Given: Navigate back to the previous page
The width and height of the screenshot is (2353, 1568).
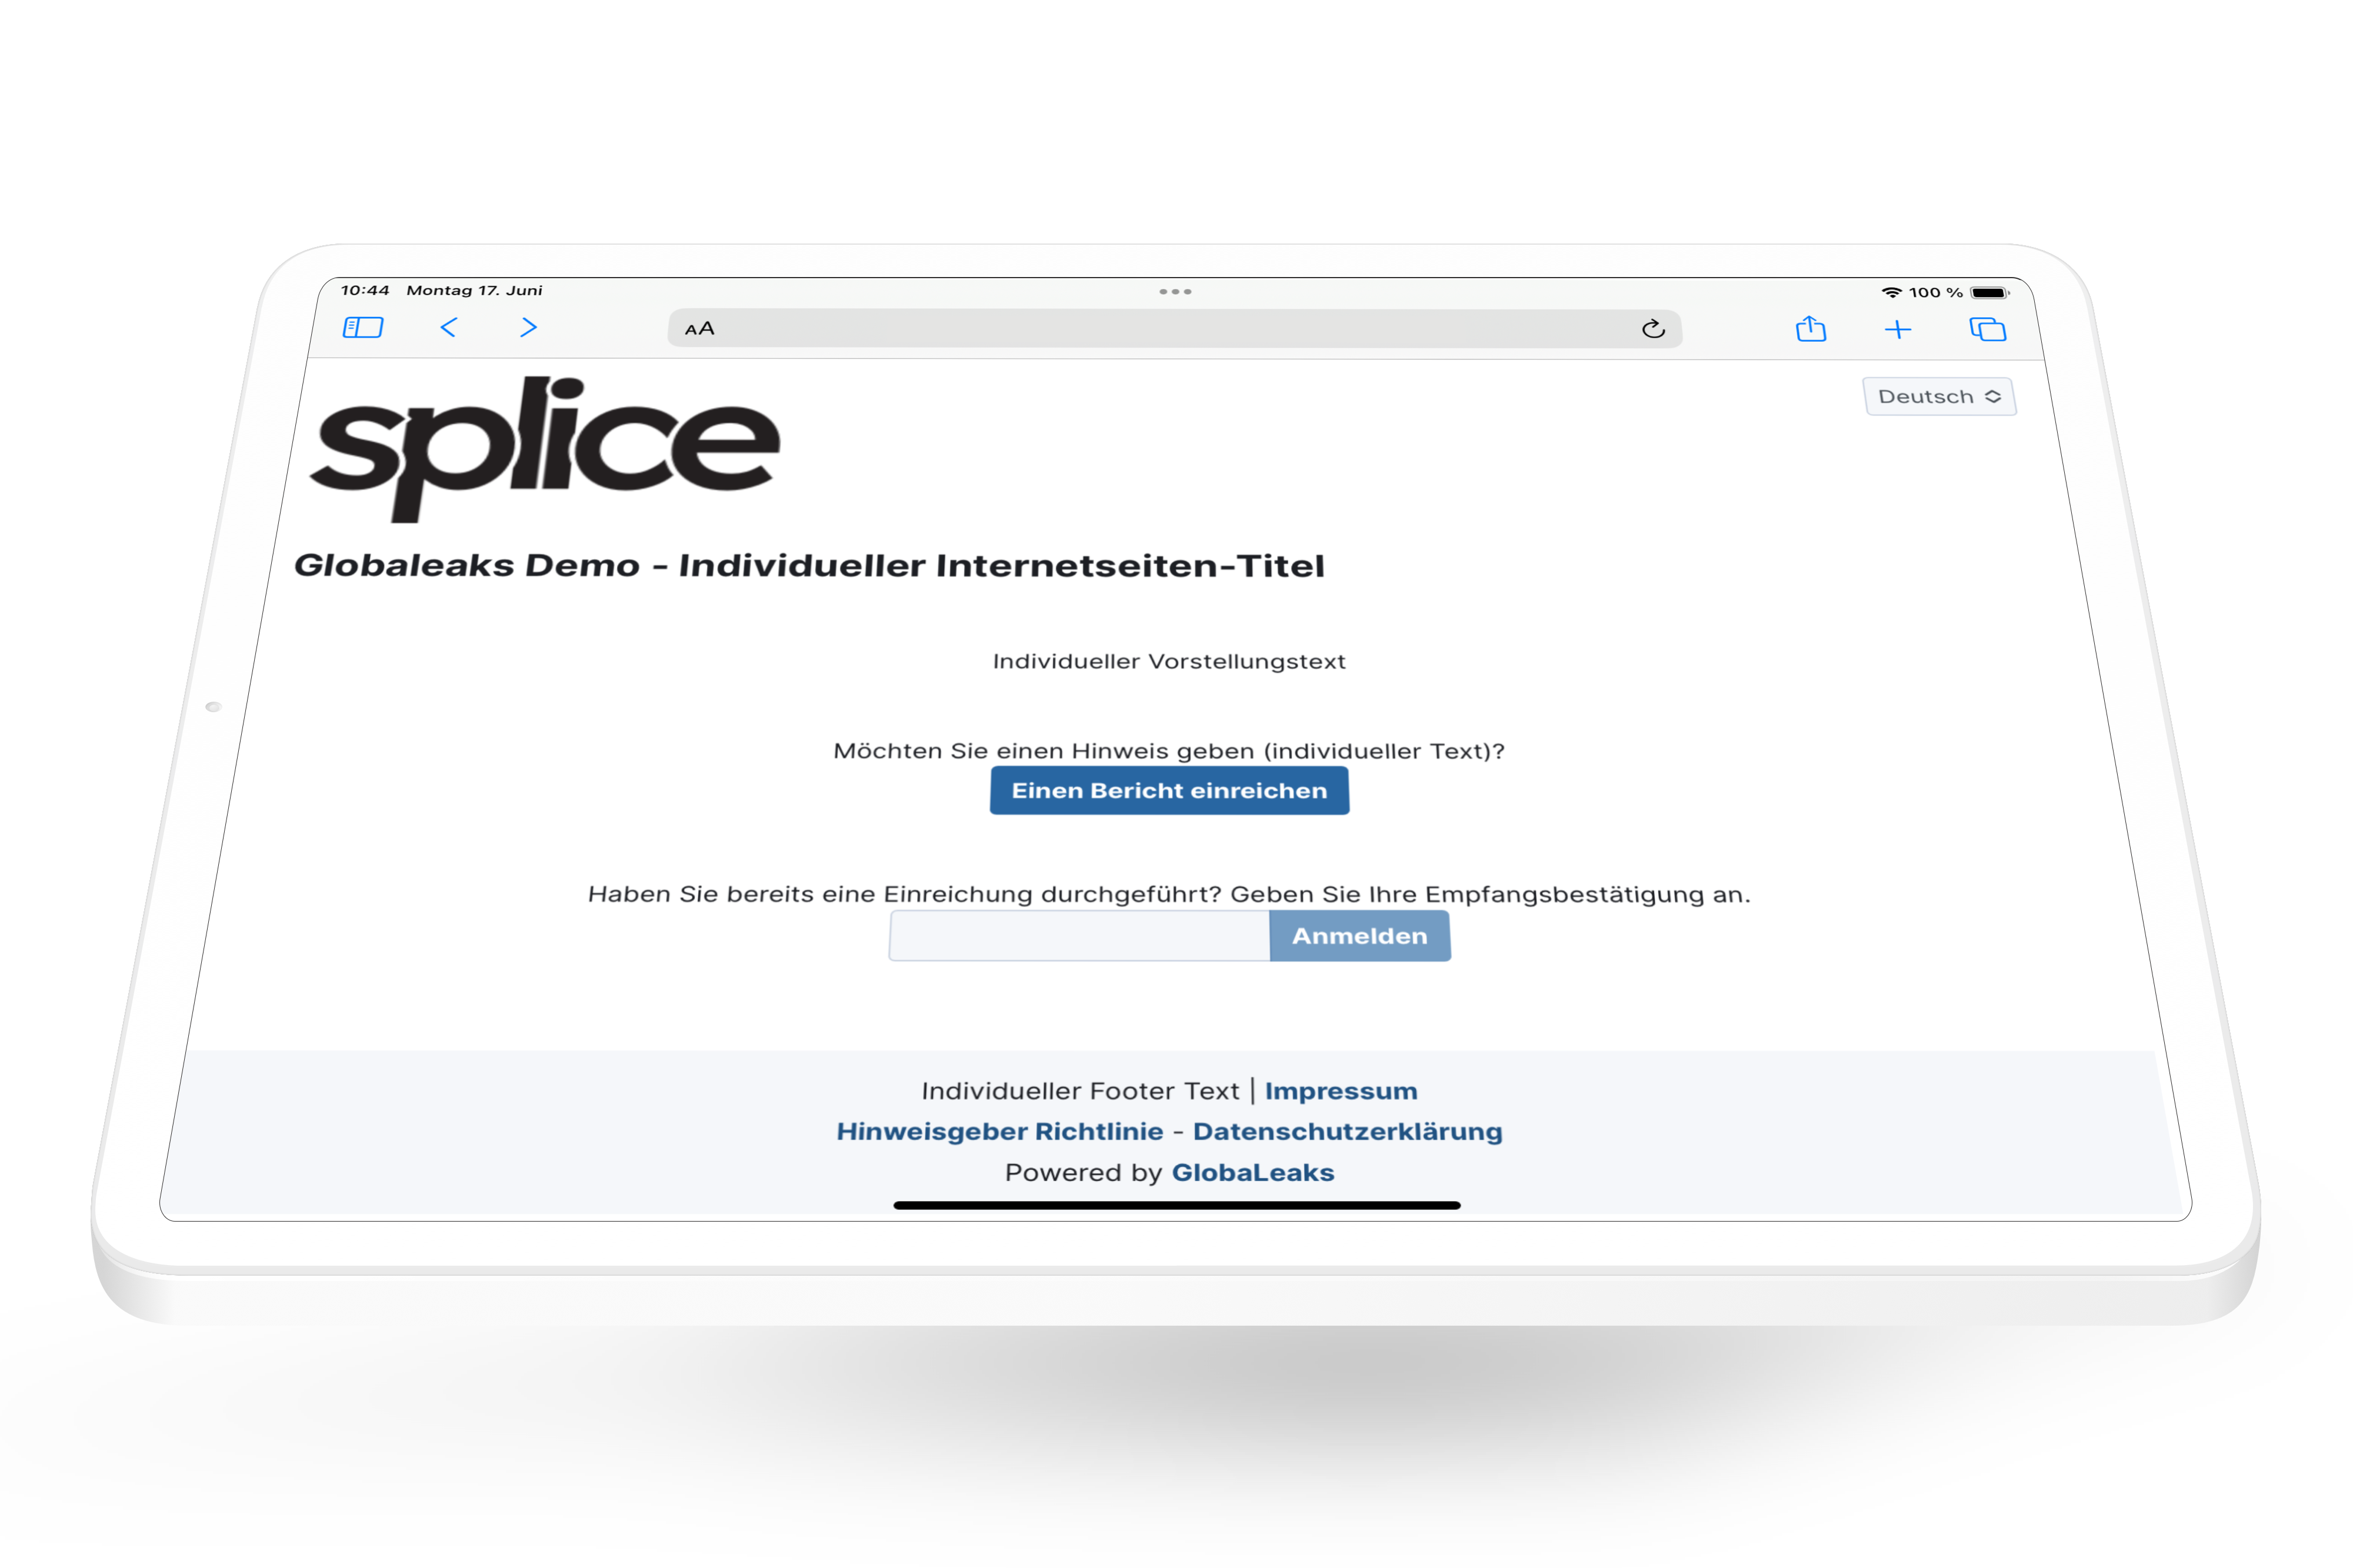Looking at the screenshot, I should pos(450,328).
